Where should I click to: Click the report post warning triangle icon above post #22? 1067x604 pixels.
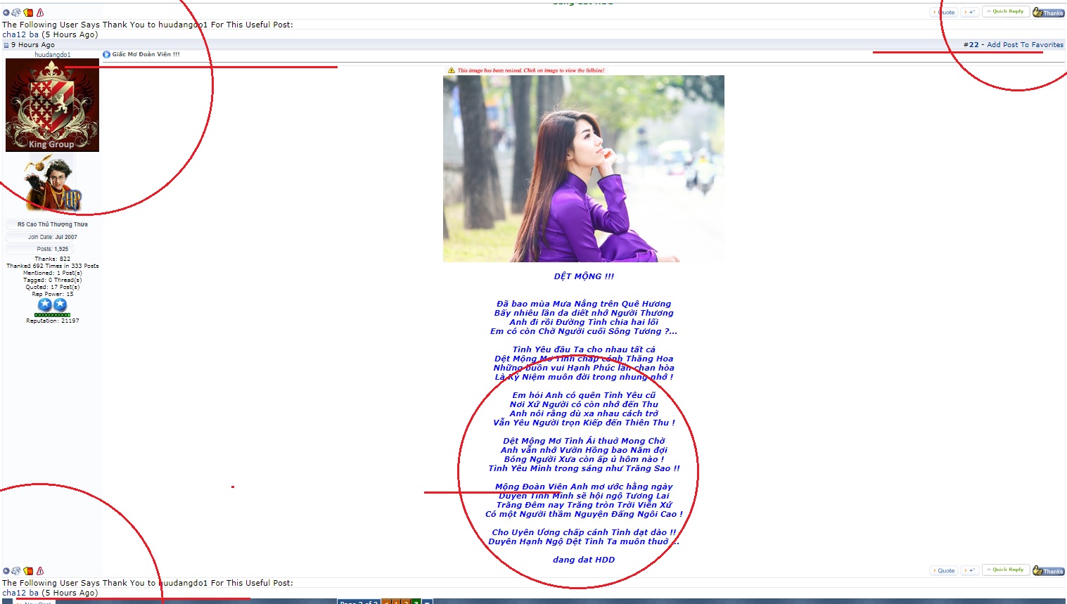(x=40, y=13)
